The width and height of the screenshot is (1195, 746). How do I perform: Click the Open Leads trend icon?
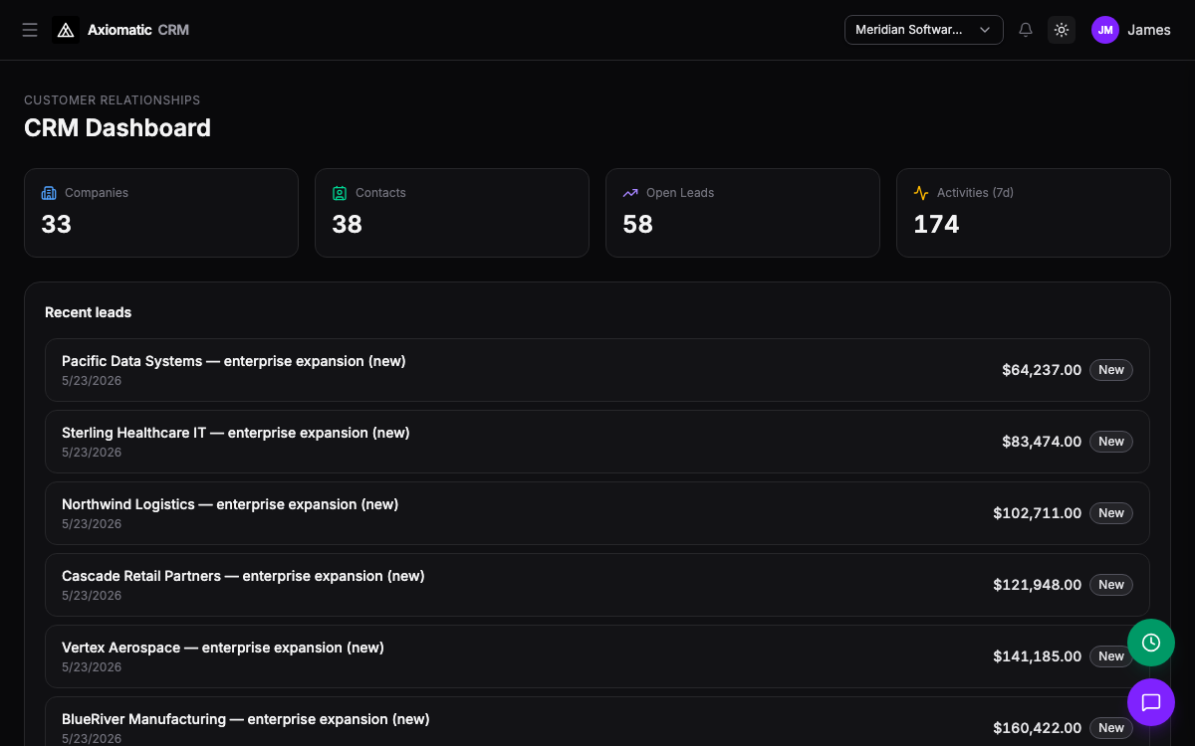tap(630, 193)
